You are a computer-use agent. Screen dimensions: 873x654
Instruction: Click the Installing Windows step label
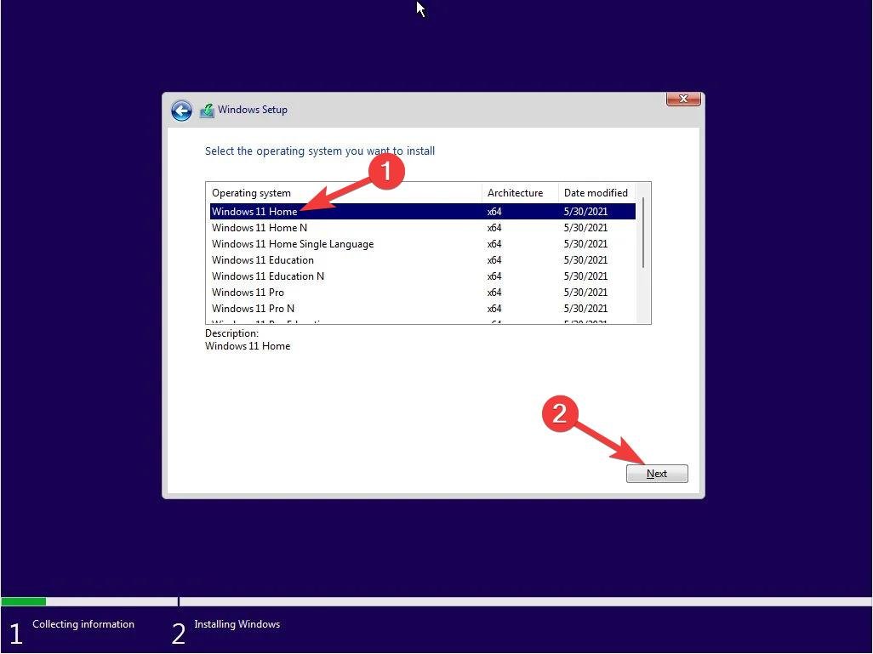click(237, 623)
